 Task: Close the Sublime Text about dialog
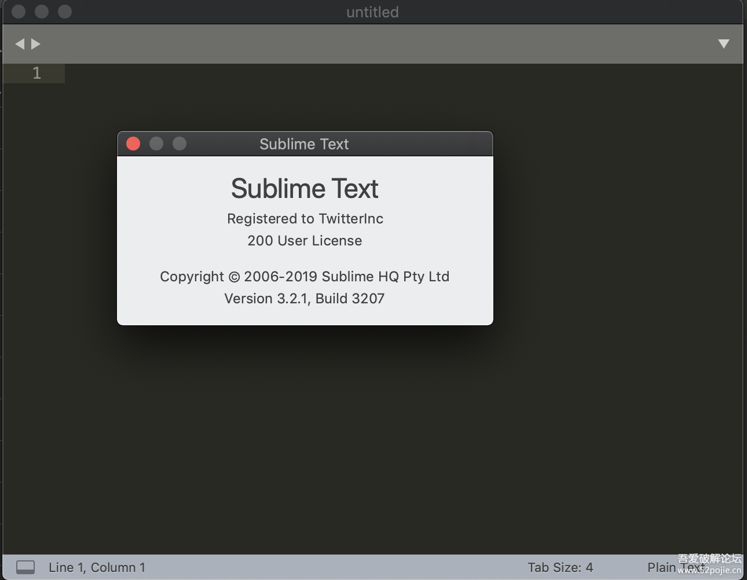pos(133,144)
